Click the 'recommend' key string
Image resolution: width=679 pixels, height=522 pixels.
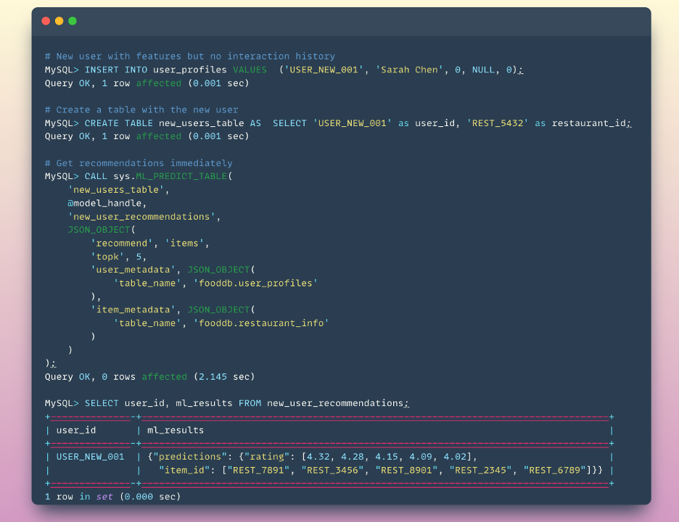coord(121,244)
